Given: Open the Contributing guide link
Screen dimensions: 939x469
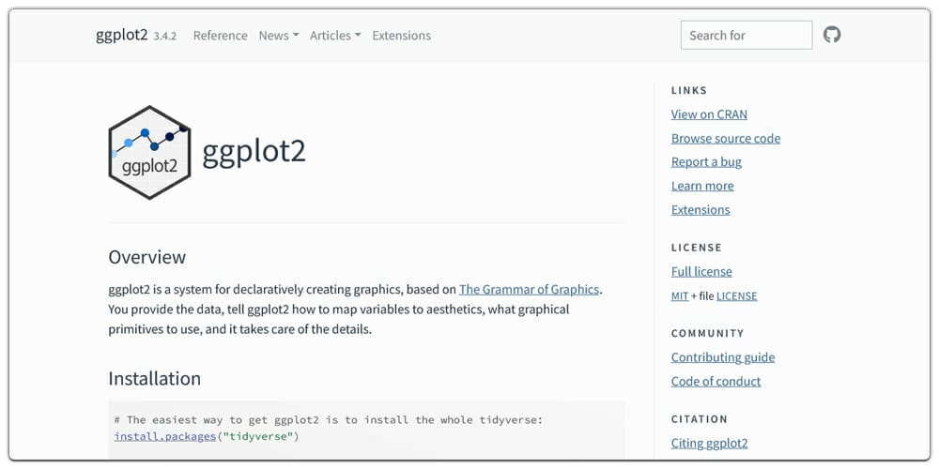Looking at the screenshot, I should (723, 357).
